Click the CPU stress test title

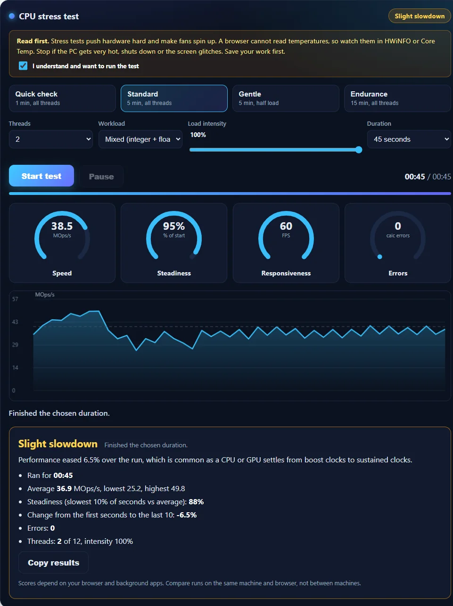[49, 16]
